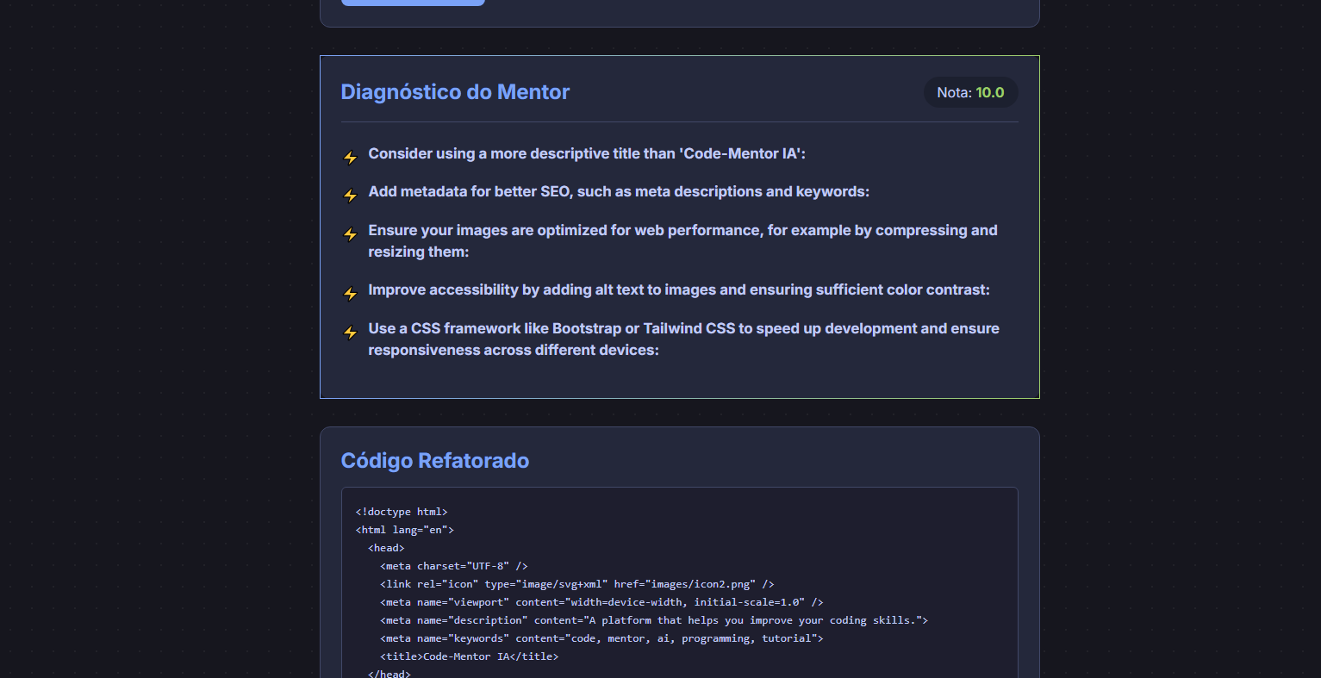Select the tip about adding SEO metadata
Image resolution: width=1321 pixels, height=678 pixels.
[x=618, y=191]
